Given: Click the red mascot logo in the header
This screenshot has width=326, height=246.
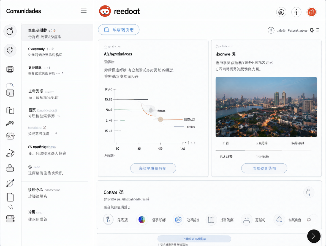Looking at the screenshot, I should [x=105, y=11].
